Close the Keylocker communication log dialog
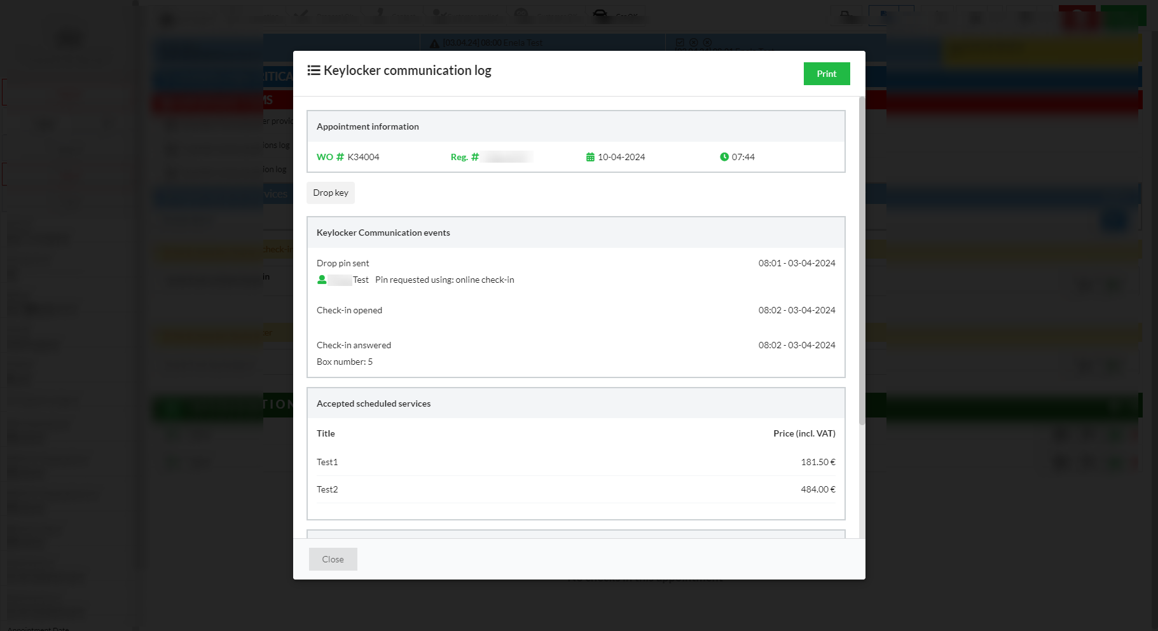This screenshot has width=1158, height=631. [x=333, y=559]
